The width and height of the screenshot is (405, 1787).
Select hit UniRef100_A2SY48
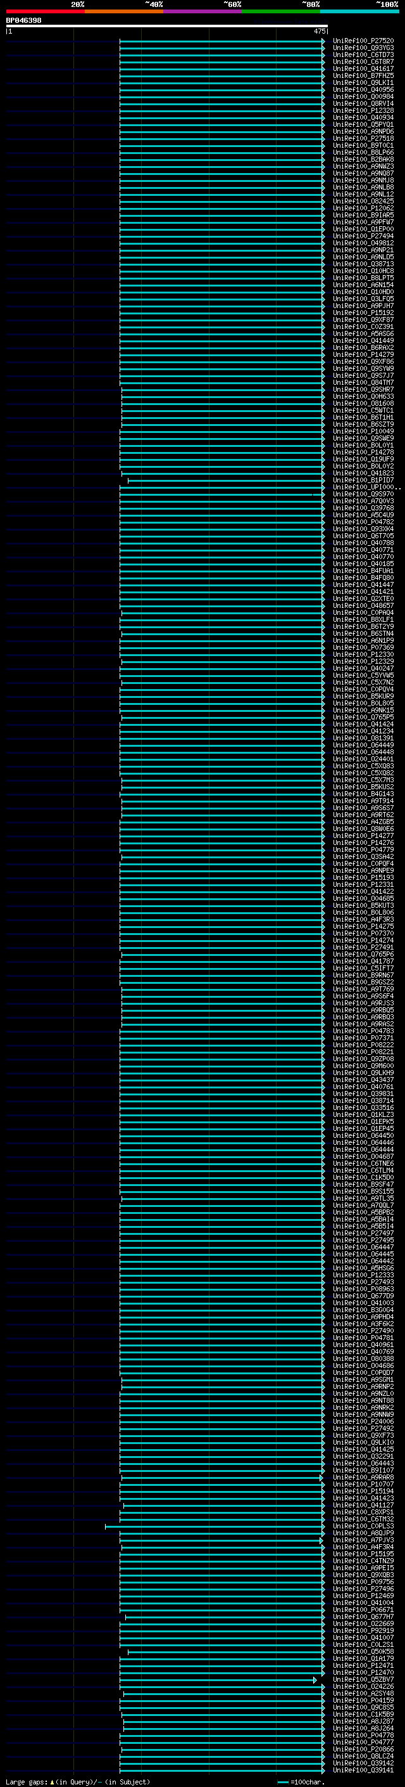coord(363,1693)
